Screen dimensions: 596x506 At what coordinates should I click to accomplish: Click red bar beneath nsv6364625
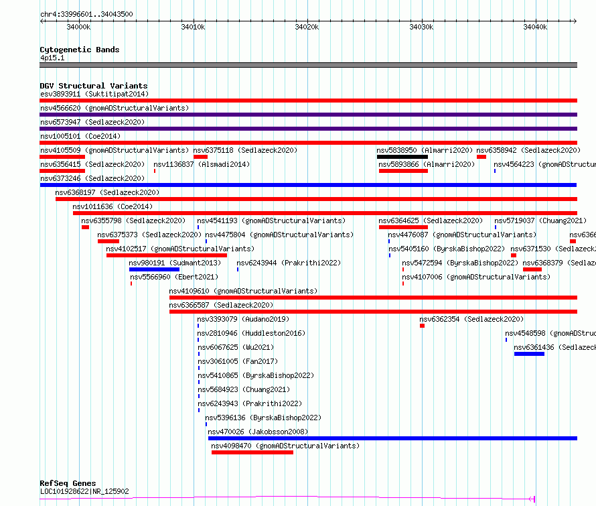[403, 227]
